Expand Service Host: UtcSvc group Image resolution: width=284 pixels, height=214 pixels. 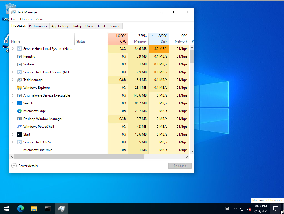[x=13, y=142]
